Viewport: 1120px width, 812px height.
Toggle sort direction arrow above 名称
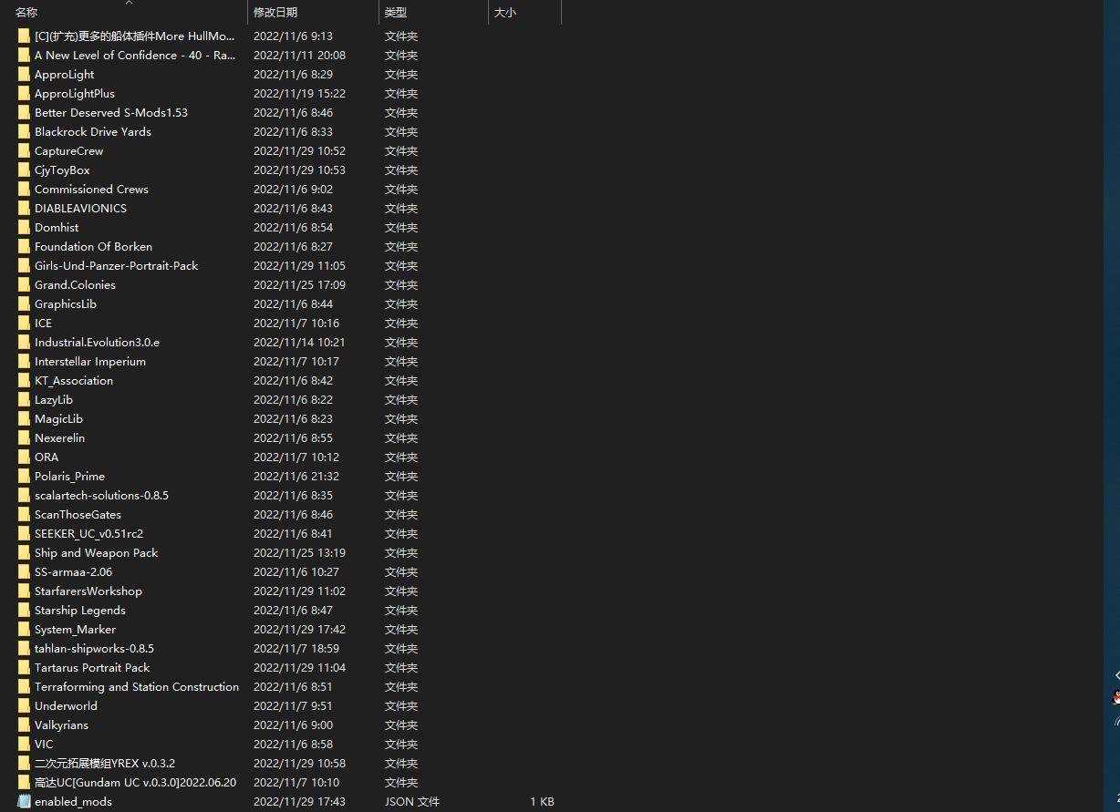coord(129,3)
